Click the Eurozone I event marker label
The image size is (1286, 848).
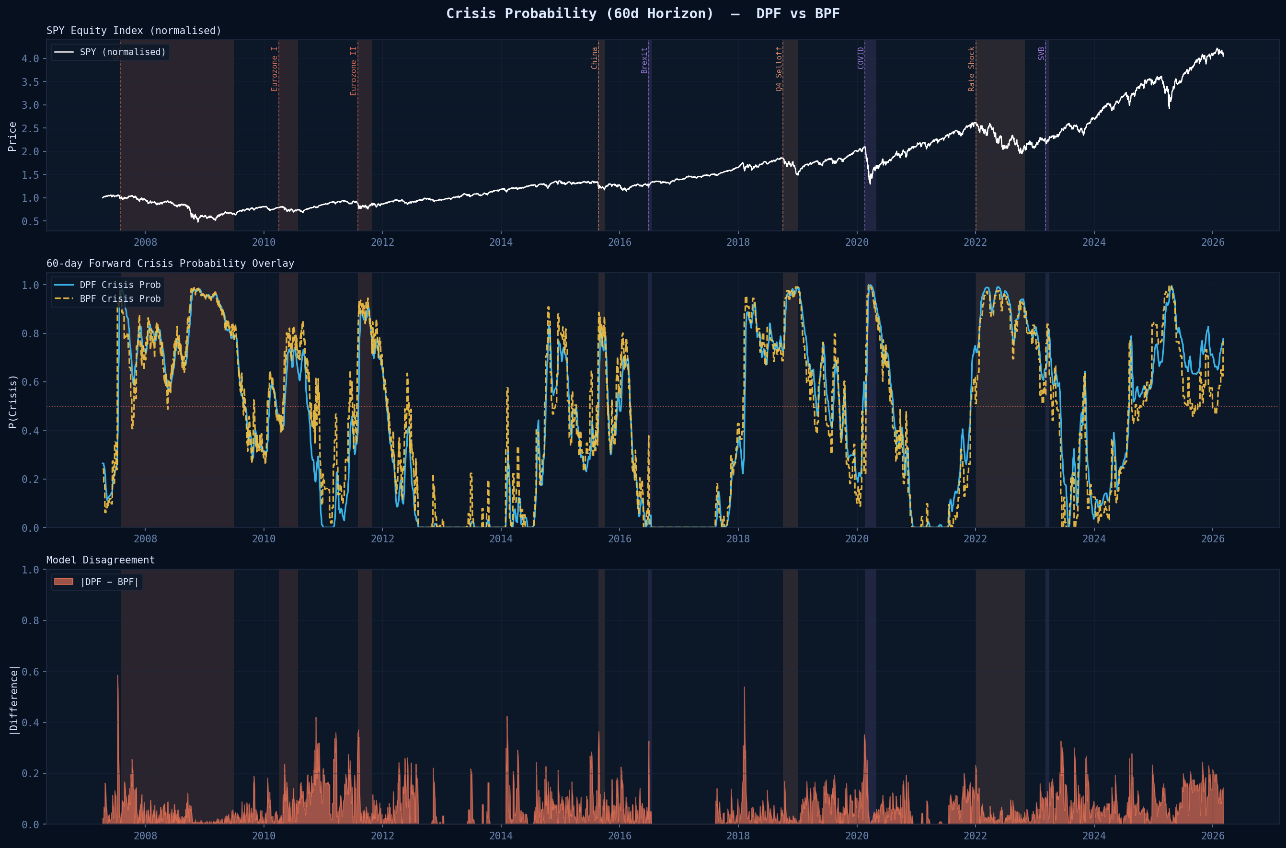(x=274, y=69)
